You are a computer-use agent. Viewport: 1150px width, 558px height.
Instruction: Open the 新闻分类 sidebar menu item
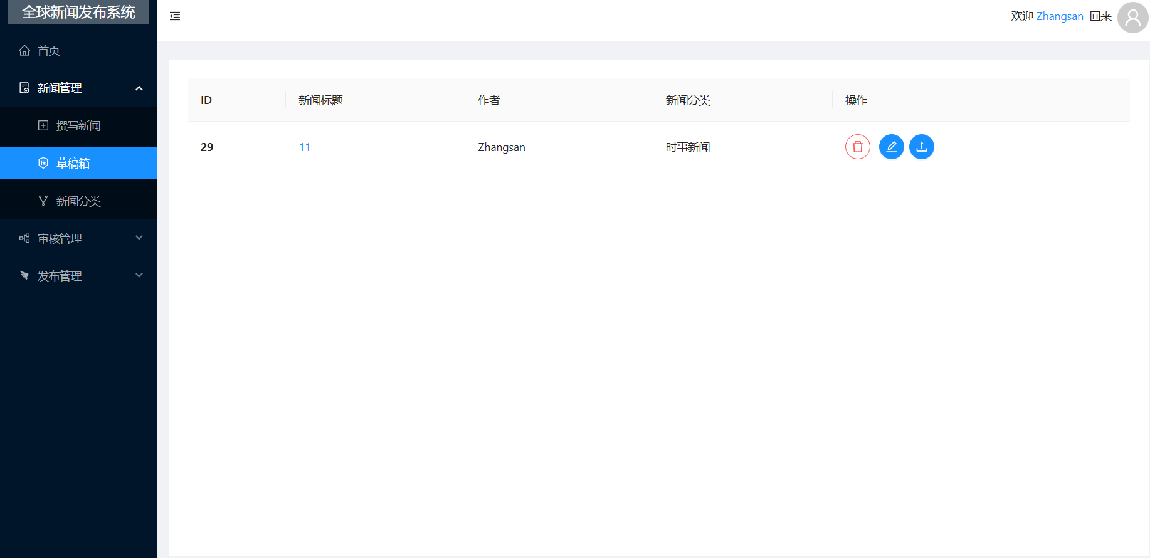tap(78, 201)
